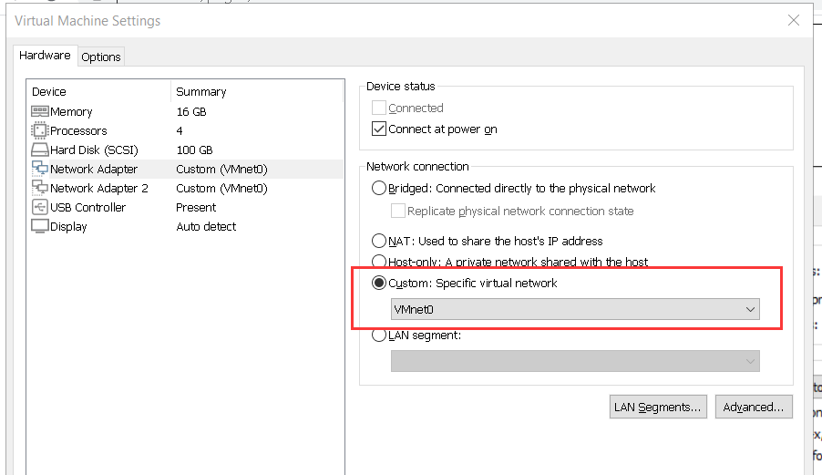Click the Display monitor icon
Image resolution: width=822 pixels, height=475 pixels.
click(40, 226)
